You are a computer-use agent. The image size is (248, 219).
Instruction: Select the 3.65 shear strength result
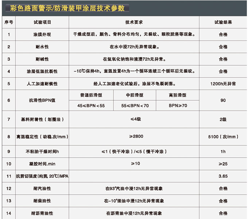(x=223, y=176)
